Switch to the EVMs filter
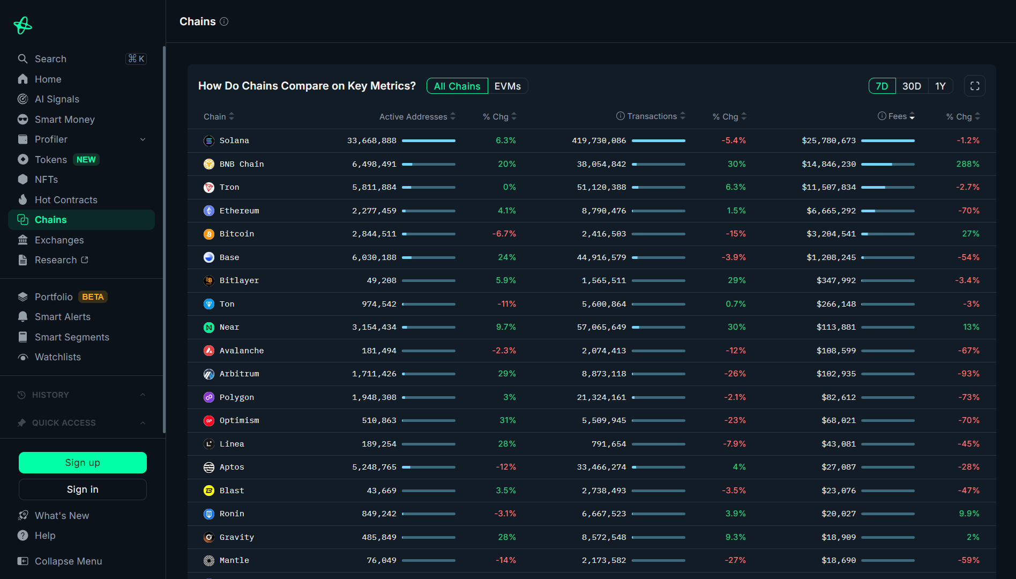Screen dimensions: 1016x579 coord(507,86)
